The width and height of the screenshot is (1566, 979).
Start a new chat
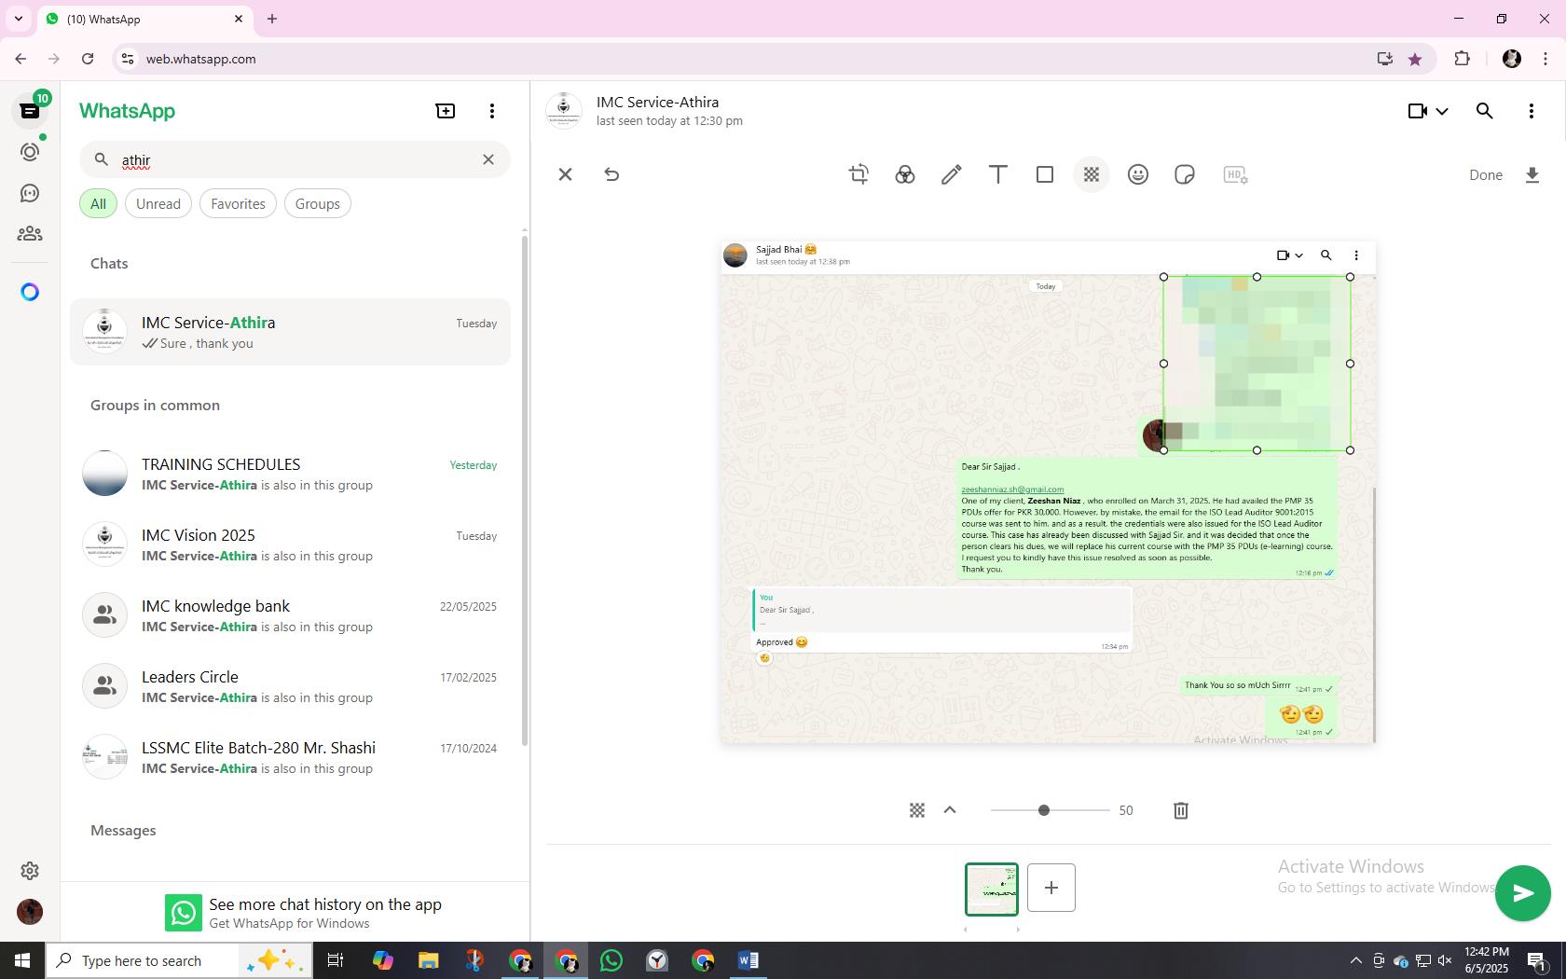pos(446,111)
